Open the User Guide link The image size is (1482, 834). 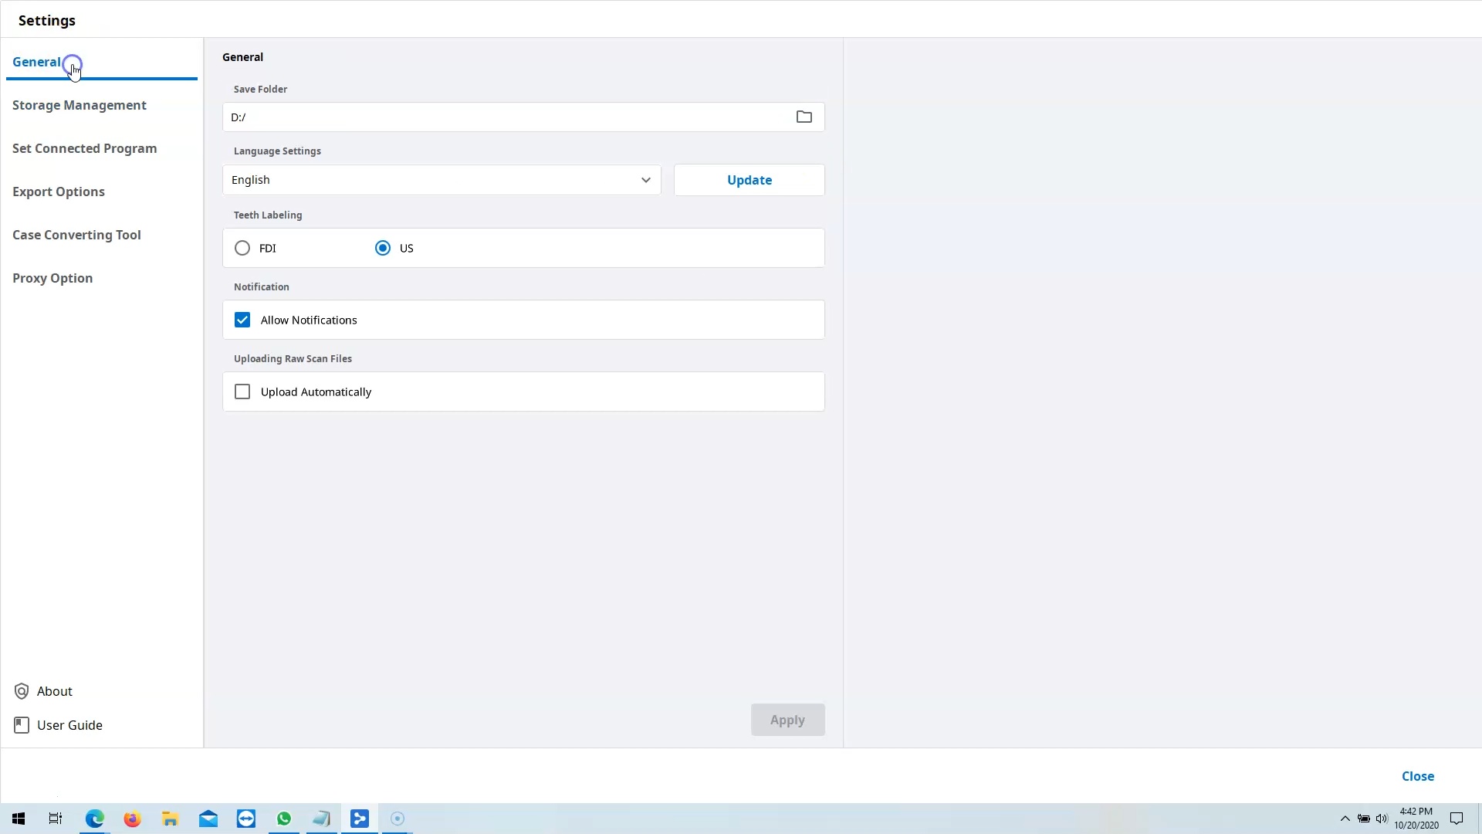pos(69,725)
